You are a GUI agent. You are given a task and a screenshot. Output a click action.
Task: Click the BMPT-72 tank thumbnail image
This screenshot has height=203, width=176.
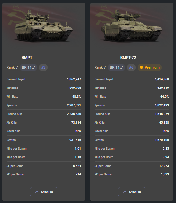132,26
